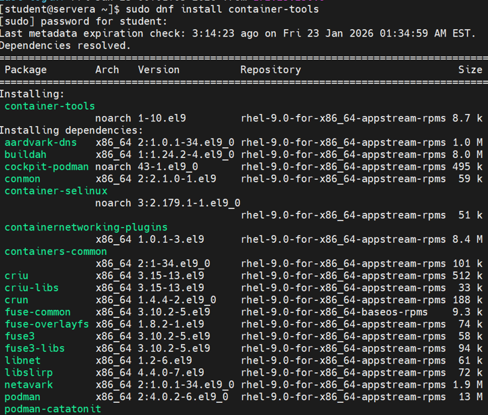This screenshot has width=488, height=415.
Task: Click the libnet version '1.2-6.el9'
Action: (x=165, y=361)
